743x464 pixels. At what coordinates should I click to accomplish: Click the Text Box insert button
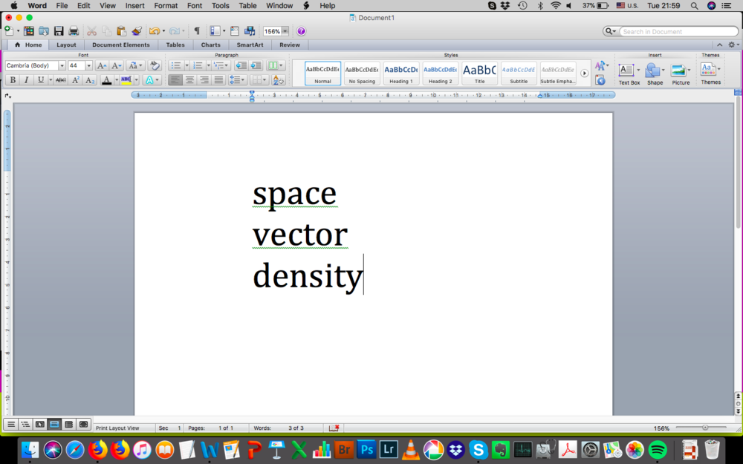[x=628, y=73]
